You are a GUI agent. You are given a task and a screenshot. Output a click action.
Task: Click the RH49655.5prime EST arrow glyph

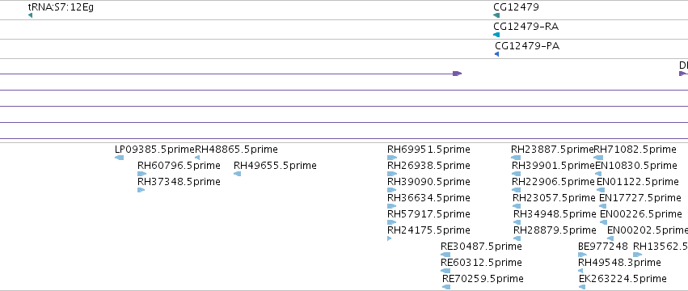click(x=238, y=174)
